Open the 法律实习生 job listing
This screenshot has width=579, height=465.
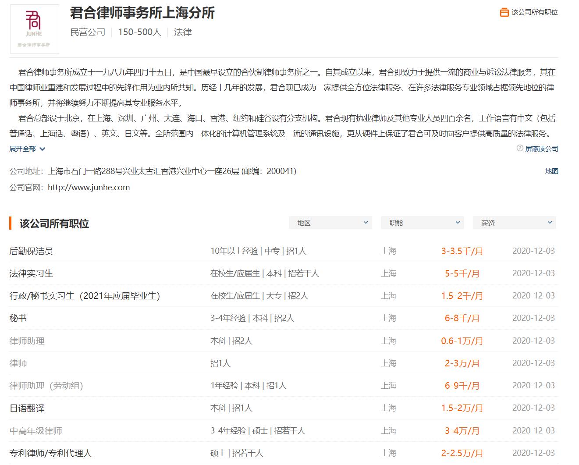[x=31, y=273]
